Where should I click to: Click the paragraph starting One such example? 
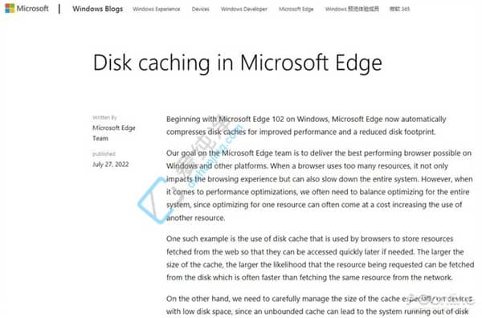320,258
